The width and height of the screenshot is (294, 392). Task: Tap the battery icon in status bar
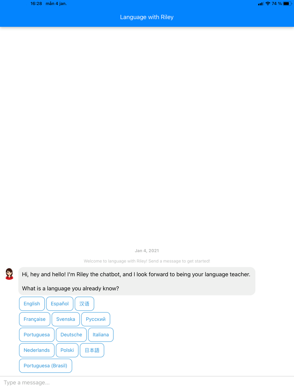(287, 4)
